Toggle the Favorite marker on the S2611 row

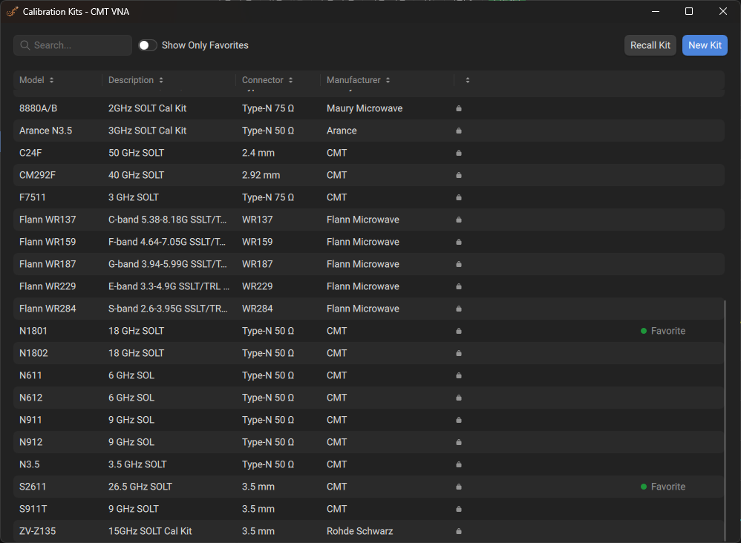pos(662,487)
